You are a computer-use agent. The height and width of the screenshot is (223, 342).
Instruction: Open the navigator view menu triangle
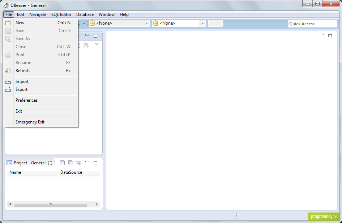pyautogui.click(x=97, y=44)
